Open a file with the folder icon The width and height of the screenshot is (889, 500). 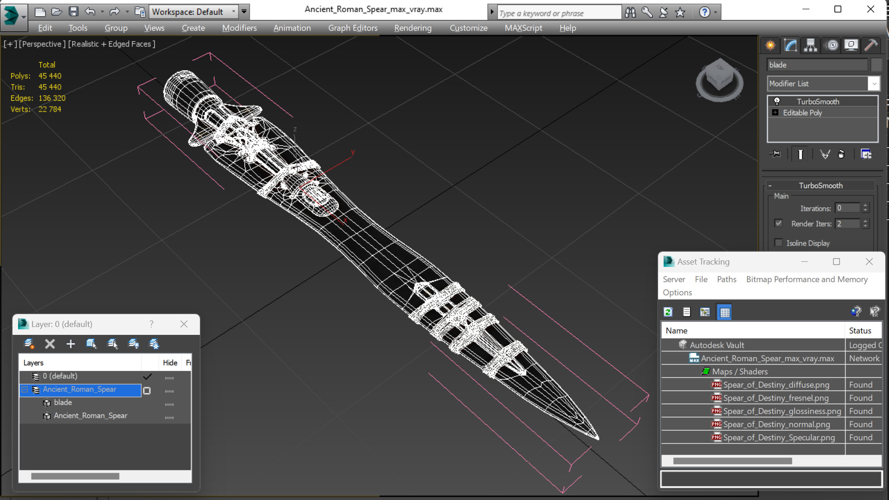(x=56, y=12)
